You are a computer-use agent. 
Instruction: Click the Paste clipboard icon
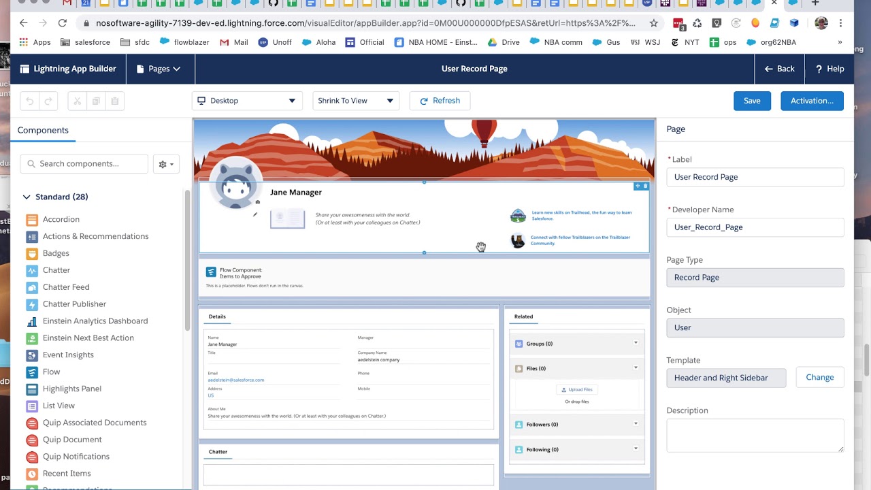tap(115, 101)
